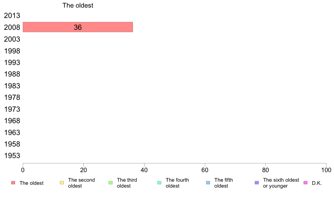Click the teal 'The fourth oldest' legend swatch
The image size is (334, 207).
[x=159, y=183]
